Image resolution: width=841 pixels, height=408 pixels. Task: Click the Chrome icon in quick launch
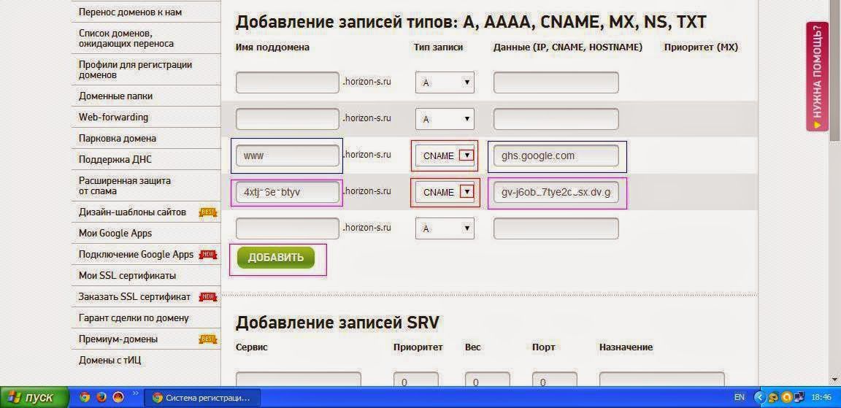point(85,398)
